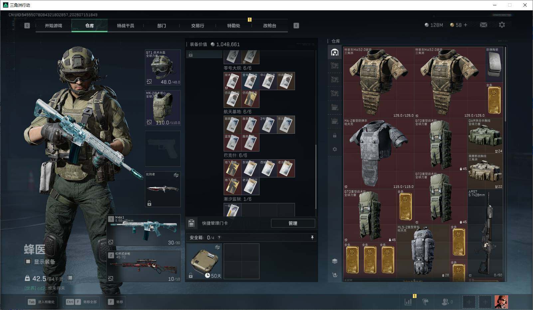The height and width of the screenshot is (310, 533).
Task: Click the stacked layers icon in warehouse sidebar
Action: coord(335,261)
